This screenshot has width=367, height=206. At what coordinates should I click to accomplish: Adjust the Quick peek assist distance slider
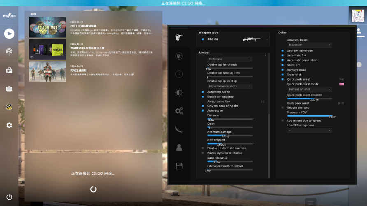point(310,98)
